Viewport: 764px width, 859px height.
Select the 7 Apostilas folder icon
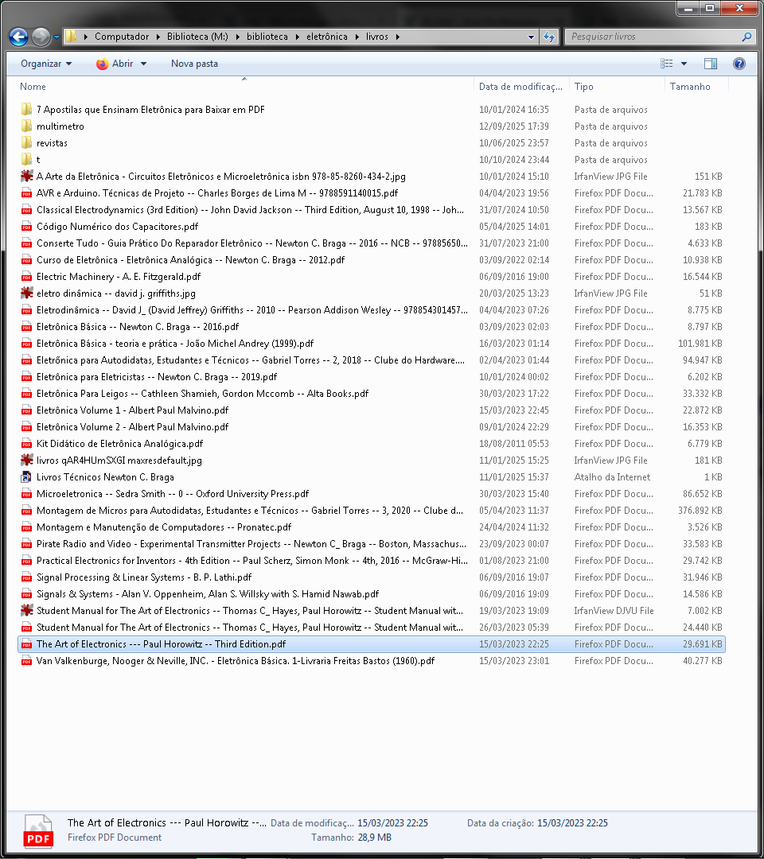[26, 110]
